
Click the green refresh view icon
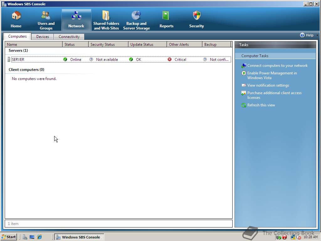[x=244, y=105]
